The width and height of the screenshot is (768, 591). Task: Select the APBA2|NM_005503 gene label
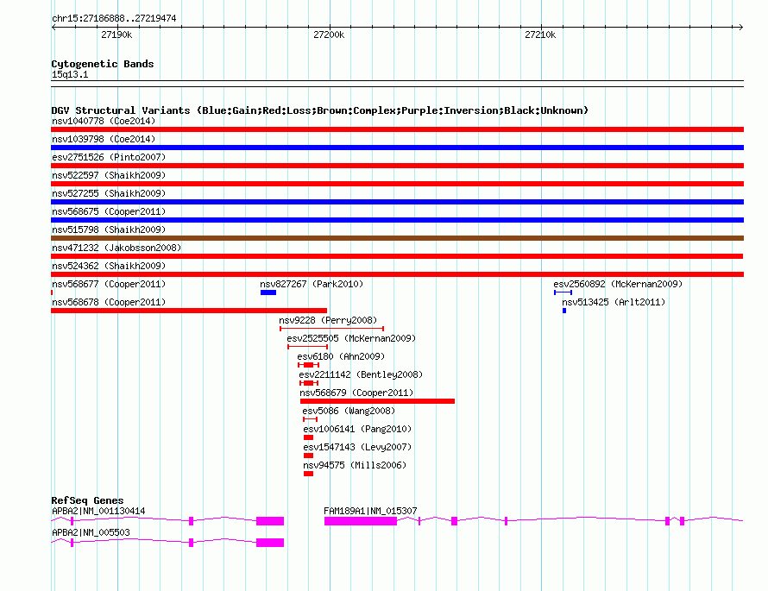click(91, 532)
